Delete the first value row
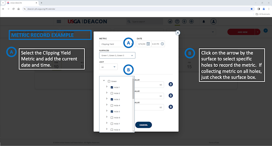The height and width of the screenshot is (146, 272). pyautogui.click(x=171, y=84)
